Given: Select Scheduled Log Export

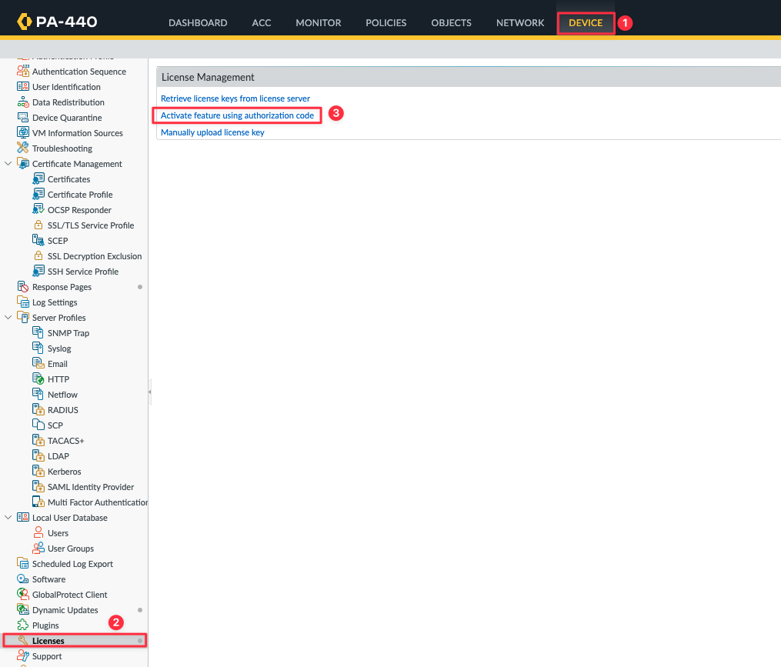Looking at the screenshot, I should coord(73,564).
